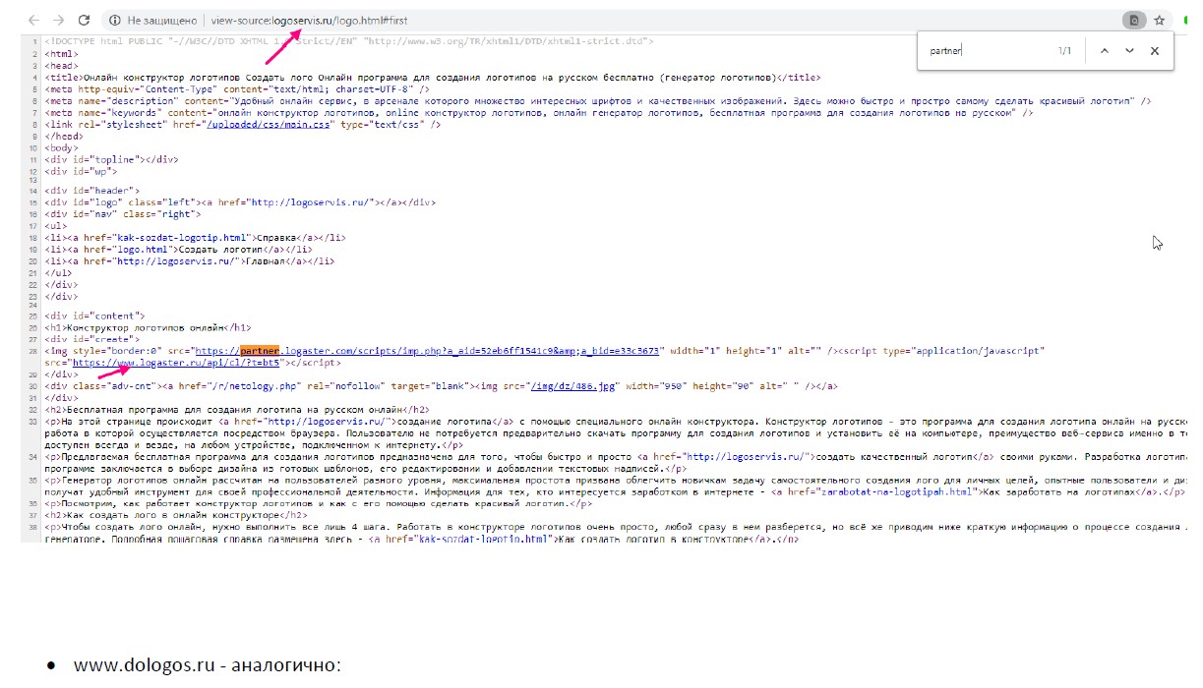Click the highlighted partner match in source
1203x688 pixels.
tap(261, 350)
